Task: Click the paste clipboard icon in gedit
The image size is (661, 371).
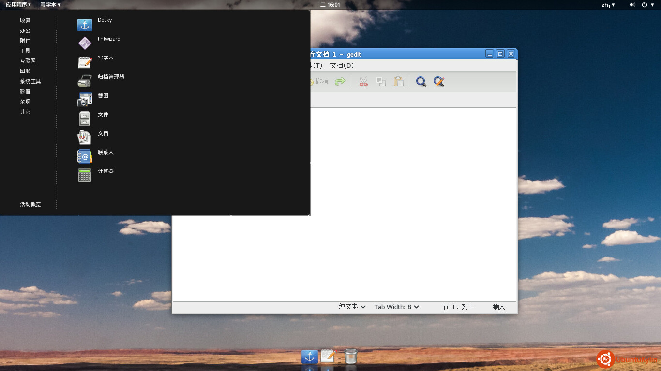Action: point(398,82)
